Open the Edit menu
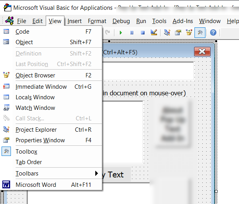The image size is (239, 204). click(37, 21)
